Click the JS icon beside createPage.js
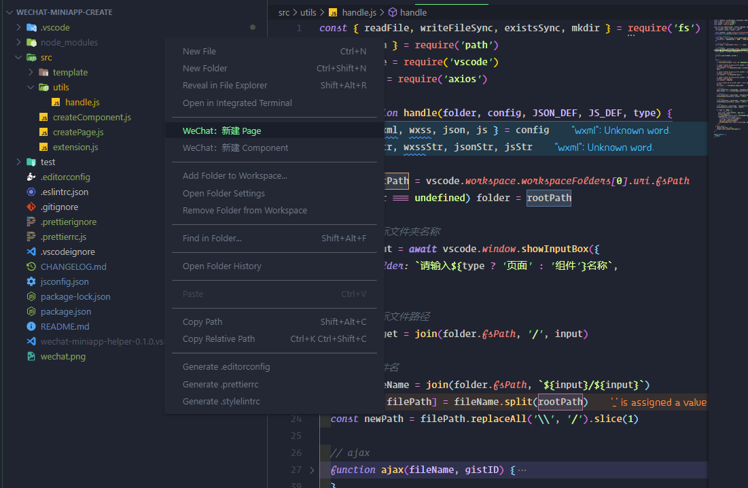The image size is (748, 488). coord(43,132)
